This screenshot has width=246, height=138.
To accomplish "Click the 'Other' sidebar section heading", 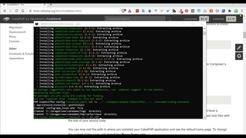I will click(13, 49).
